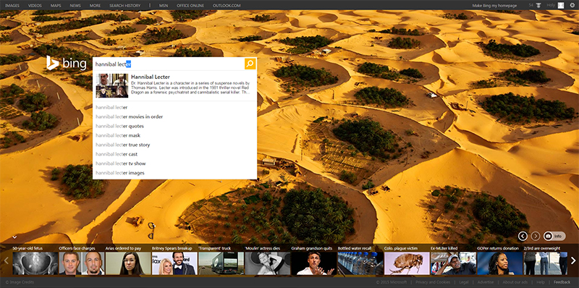Screen dimensions: 579x288
Task: Open the settings gear icon
Action: point(572,5)
